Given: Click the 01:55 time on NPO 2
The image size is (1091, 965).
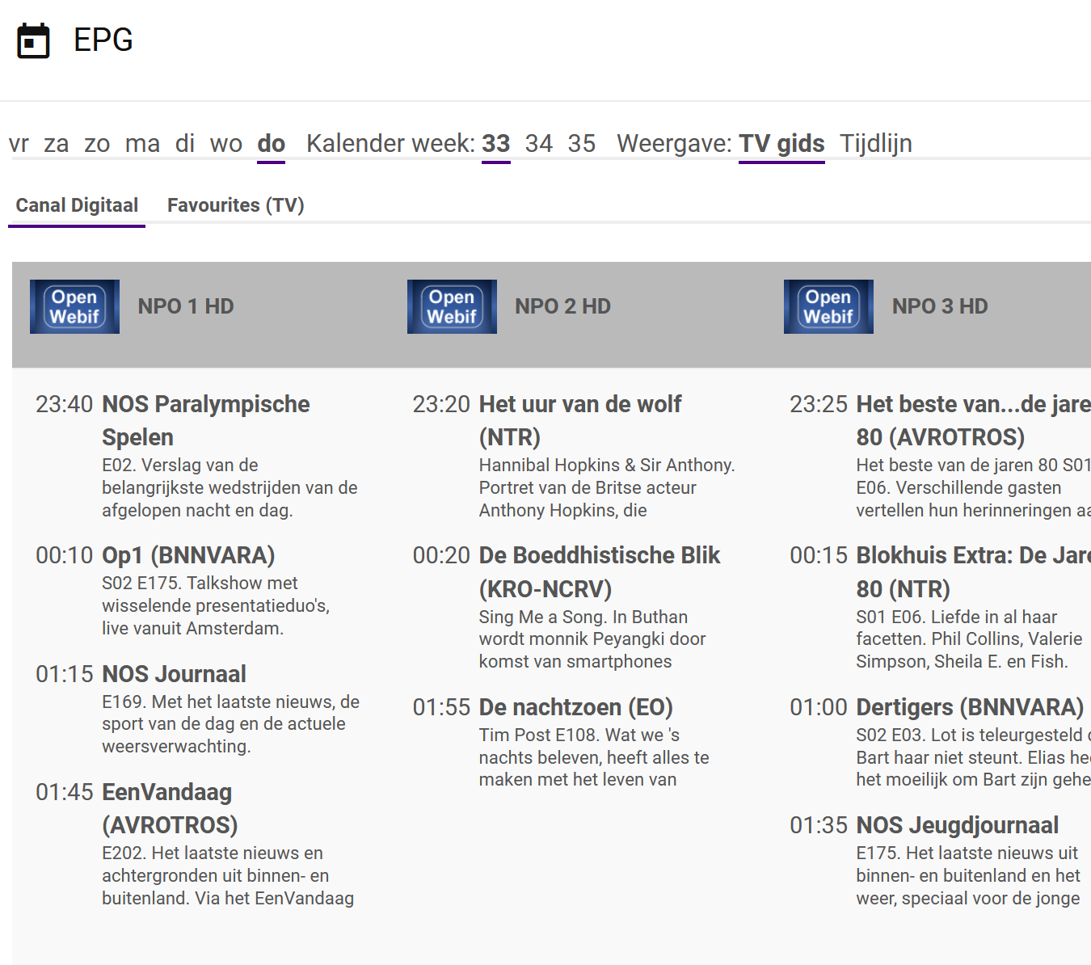Looking at the screenshot, I should click(x=441, y=707).
